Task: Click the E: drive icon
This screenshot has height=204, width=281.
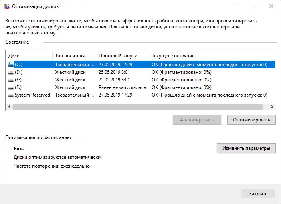Action: click(x=11, y=80)
